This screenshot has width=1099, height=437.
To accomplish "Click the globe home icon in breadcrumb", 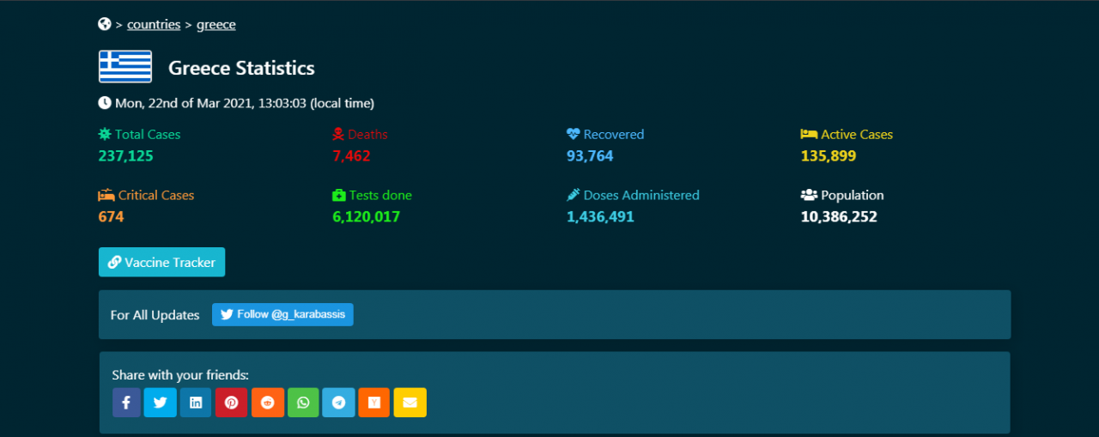I will [105, 24].
